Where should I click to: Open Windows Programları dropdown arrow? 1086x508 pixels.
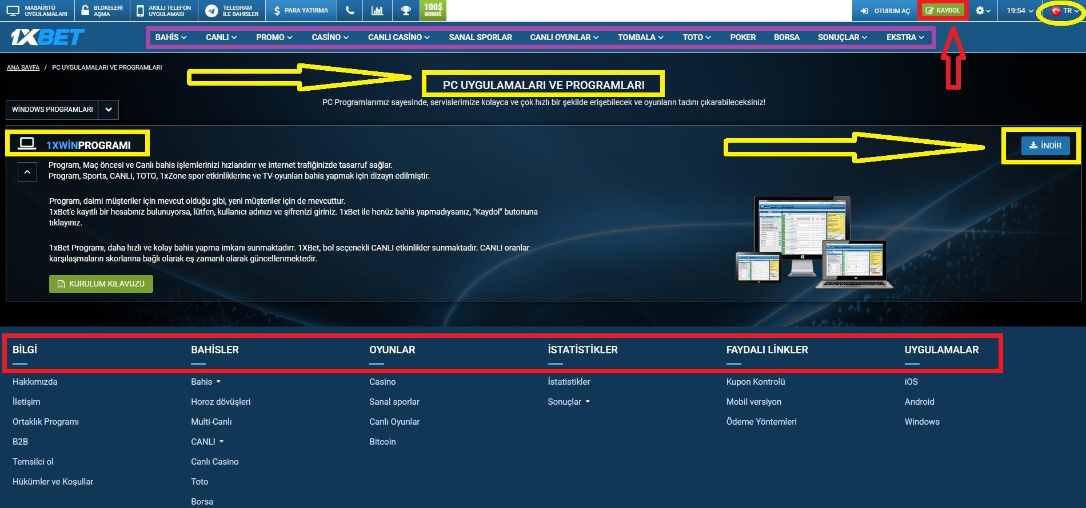click(x=109, y=110)
